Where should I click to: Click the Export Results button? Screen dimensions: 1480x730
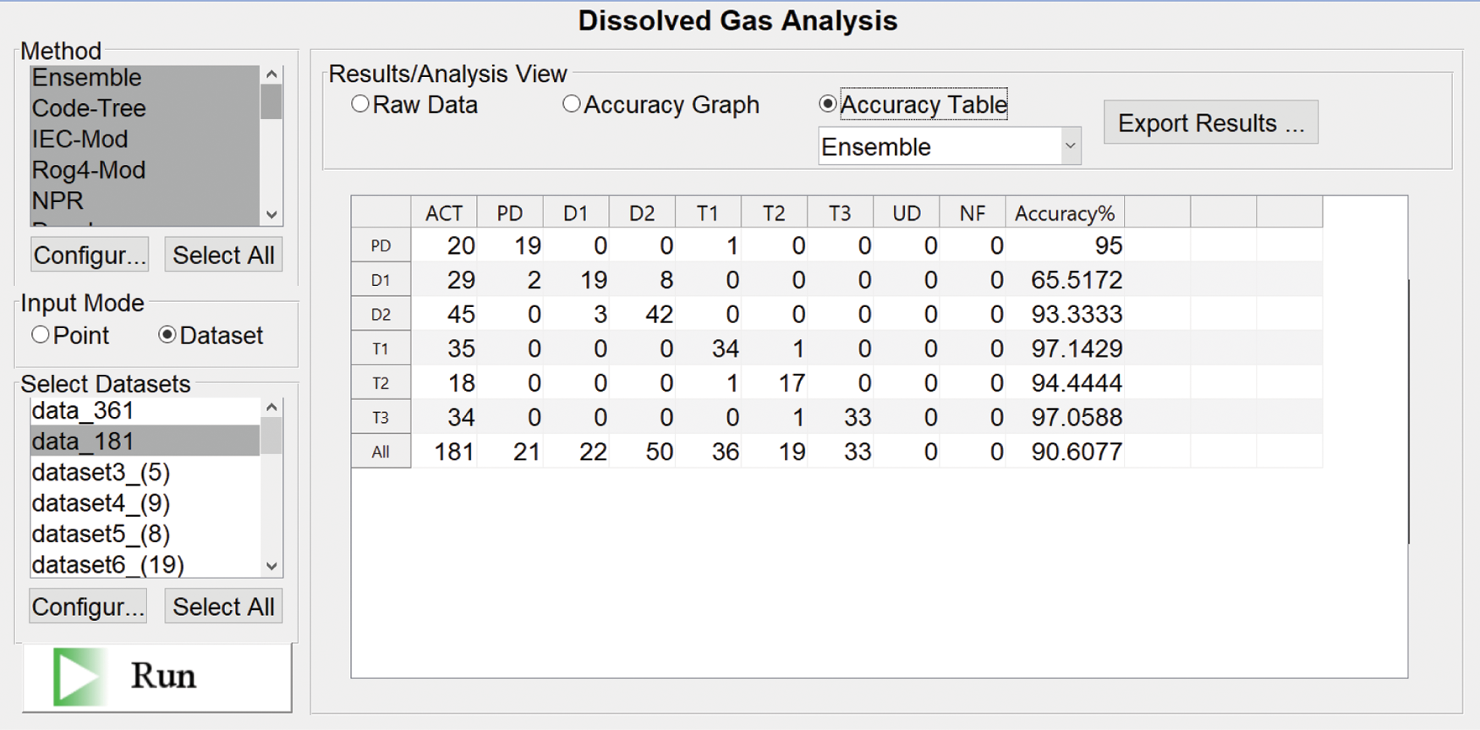(1210, 123)
